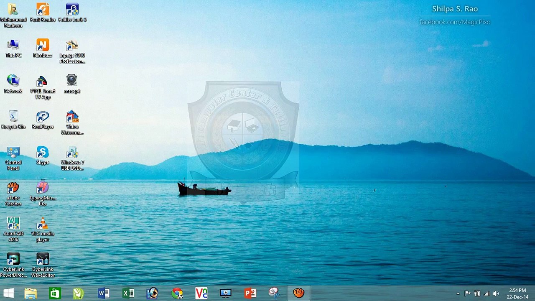
Task: Click the CyberLink WaveEditor desktop shortcut
Action: (43, 265)
